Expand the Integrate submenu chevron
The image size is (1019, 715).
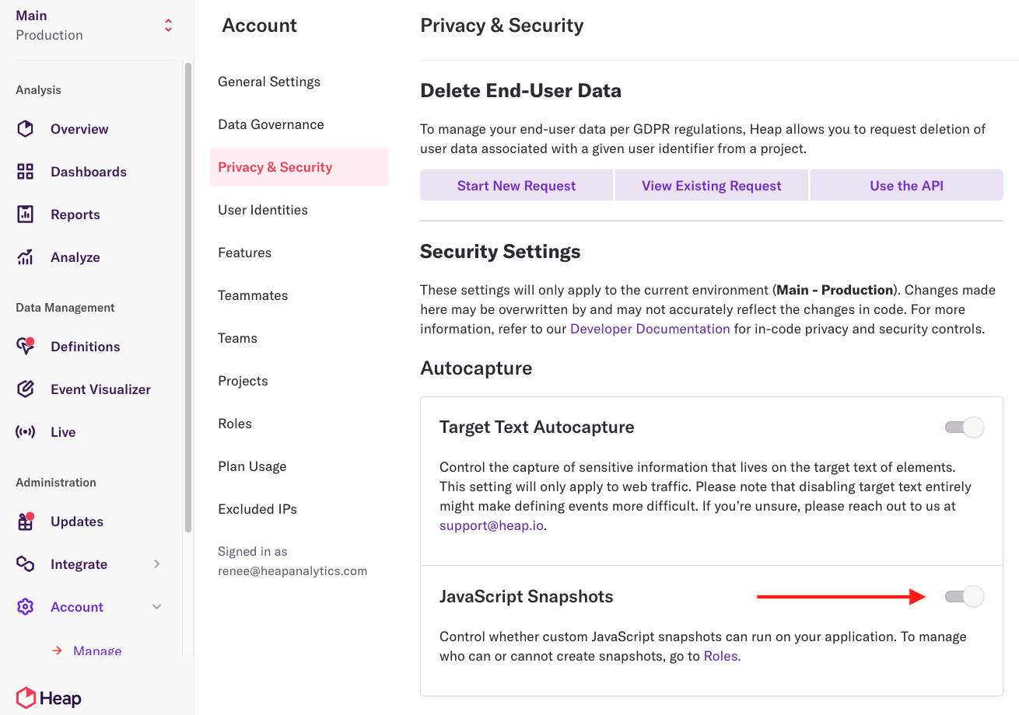coord(157,564)
